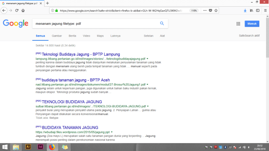Open a new tab with the plus button
269x151 pixels.
click(x=47, y=3)
